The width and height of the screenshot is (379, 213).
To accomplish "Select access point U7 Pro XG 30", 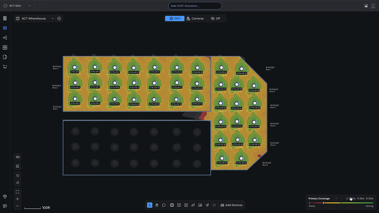I will tap(254, 140).
